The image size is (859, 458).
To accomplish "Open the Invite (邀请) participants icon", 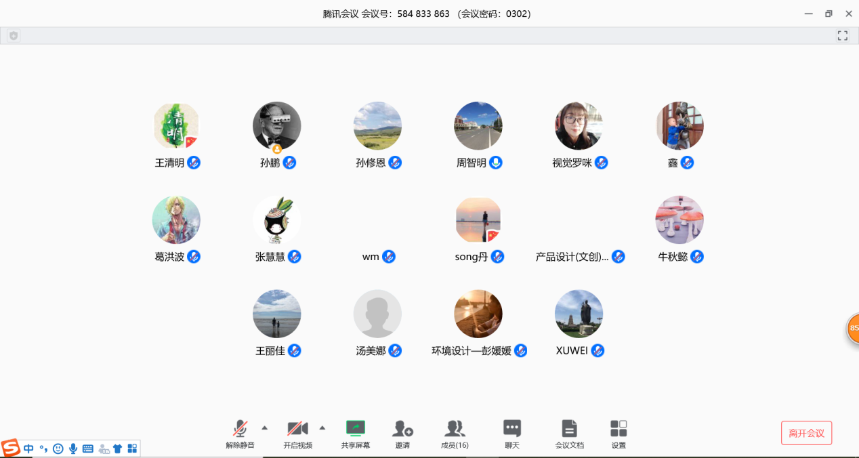I will click(x=402, y=429).
